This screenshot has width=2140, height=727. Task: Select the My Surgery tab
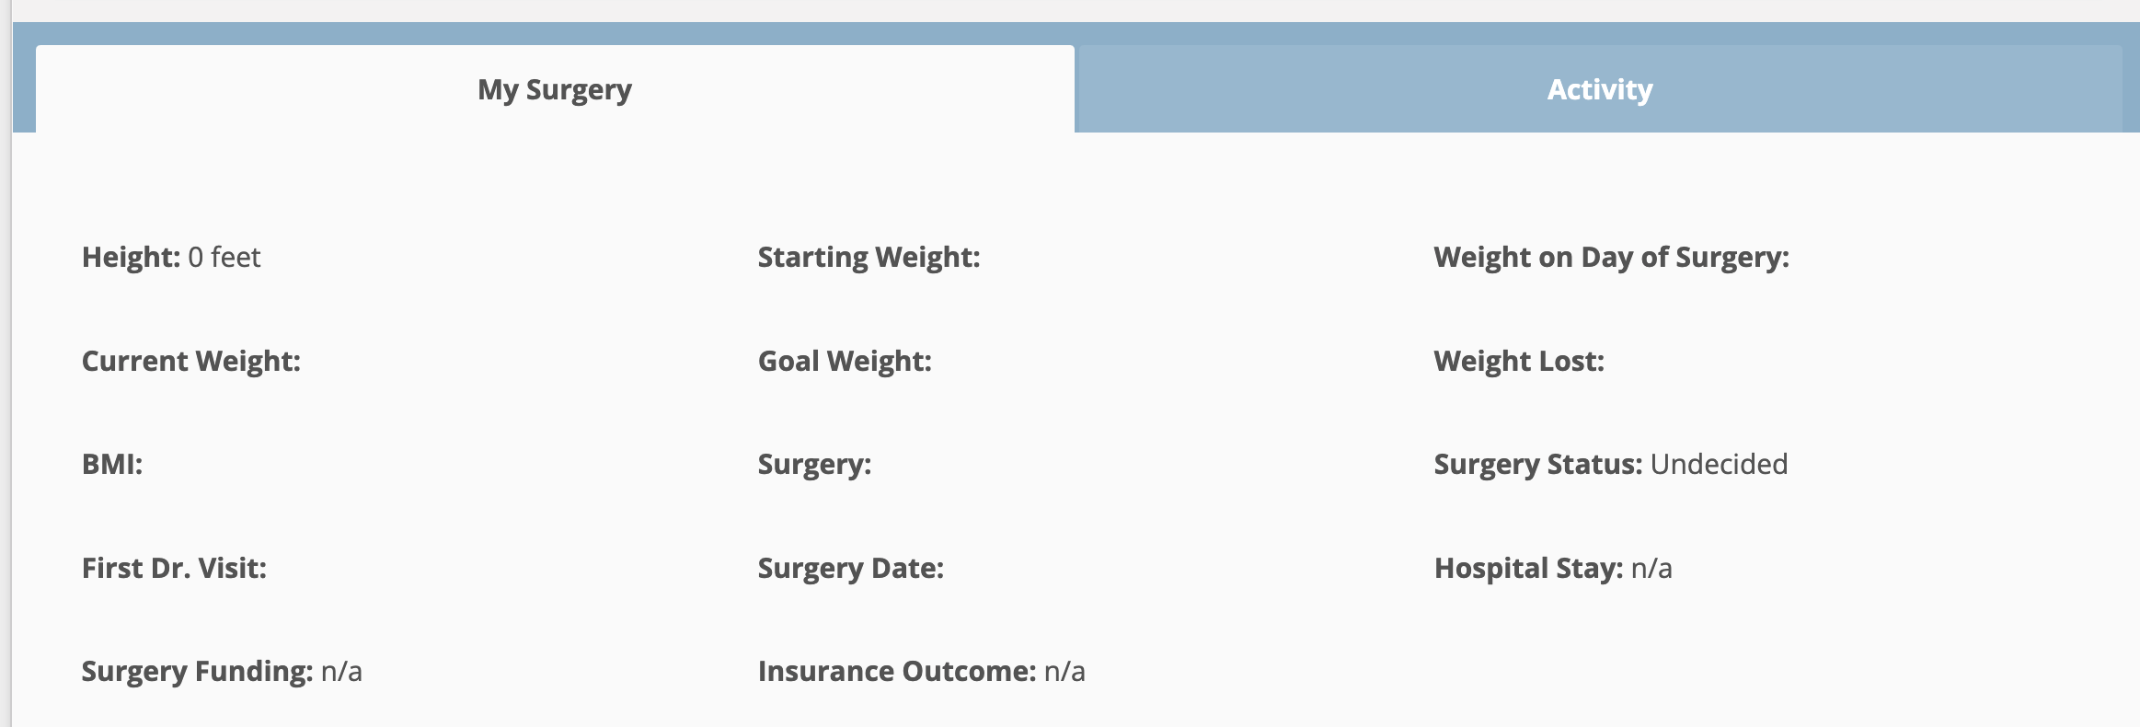(x=555, y=89)
